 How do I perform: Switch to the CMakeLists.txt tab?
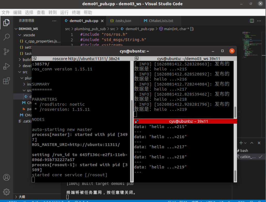click(x=160, y=21)
